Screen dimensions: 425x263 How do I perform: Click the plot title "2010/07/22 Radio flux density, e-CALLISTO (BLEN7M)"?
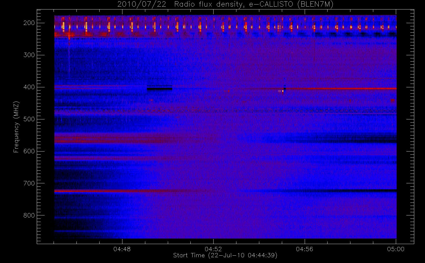[x=225, y=4]
